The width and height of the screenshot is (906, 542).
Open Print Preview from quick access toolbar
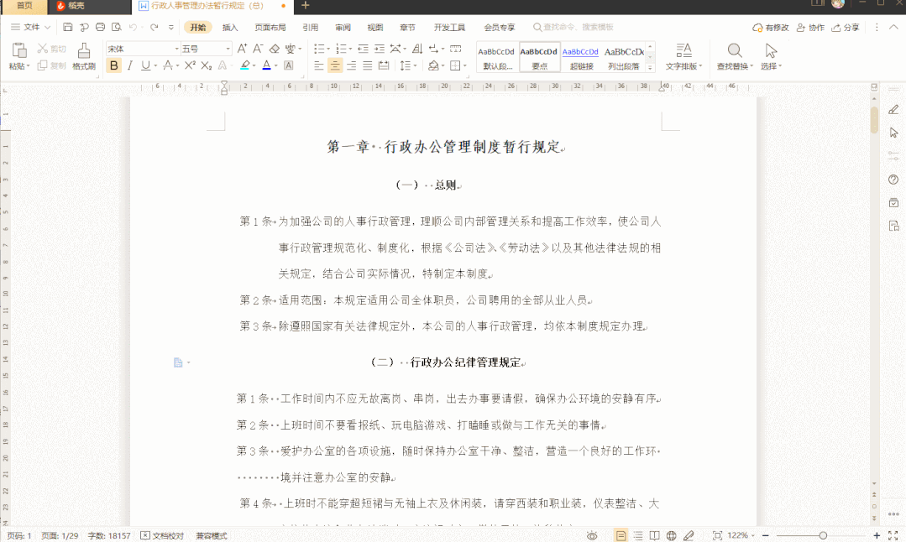point(116,27)
